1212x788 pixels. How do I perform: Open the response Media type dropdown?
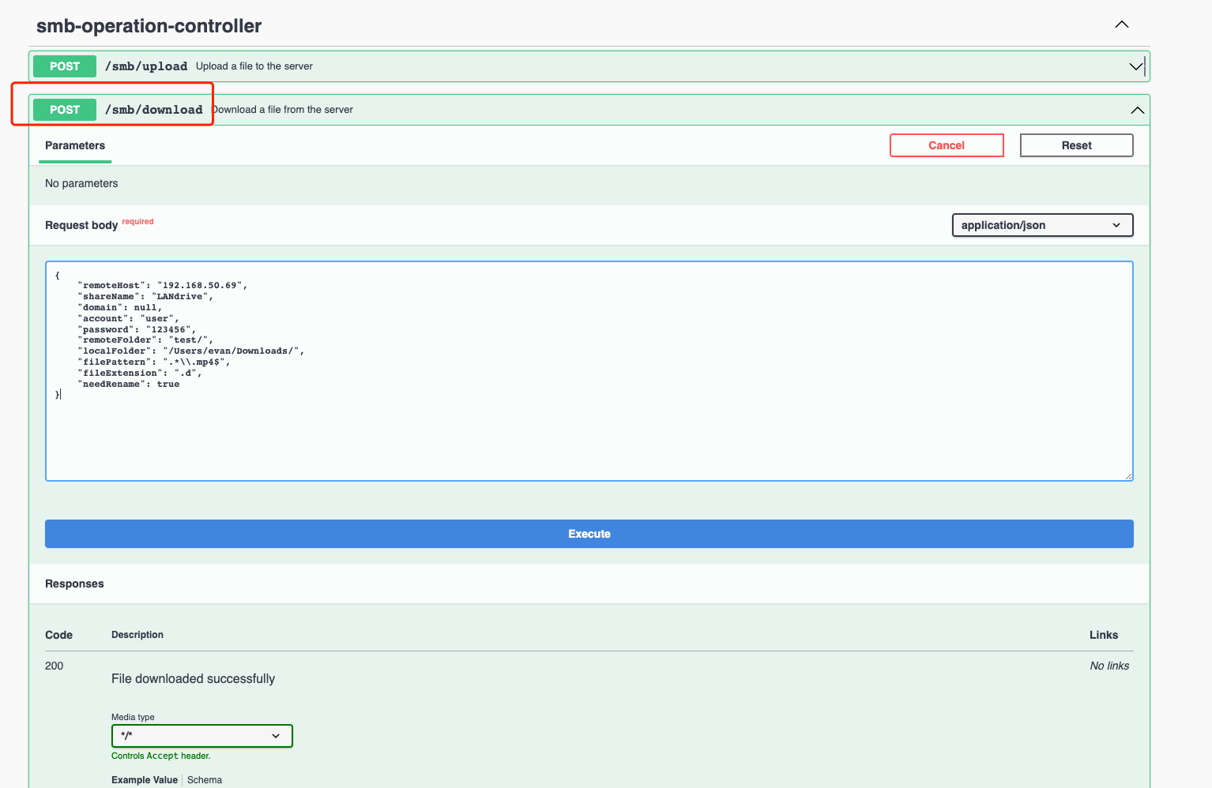pyautogui.click(x=201, y=736)
